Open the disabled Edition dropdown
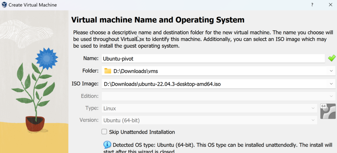The image size is (337, 153). point(219,96)
